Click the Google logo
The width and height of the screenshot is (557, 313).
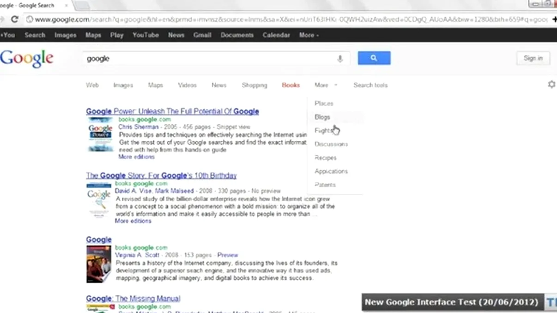pyautogui.click(x=27, y=59)
